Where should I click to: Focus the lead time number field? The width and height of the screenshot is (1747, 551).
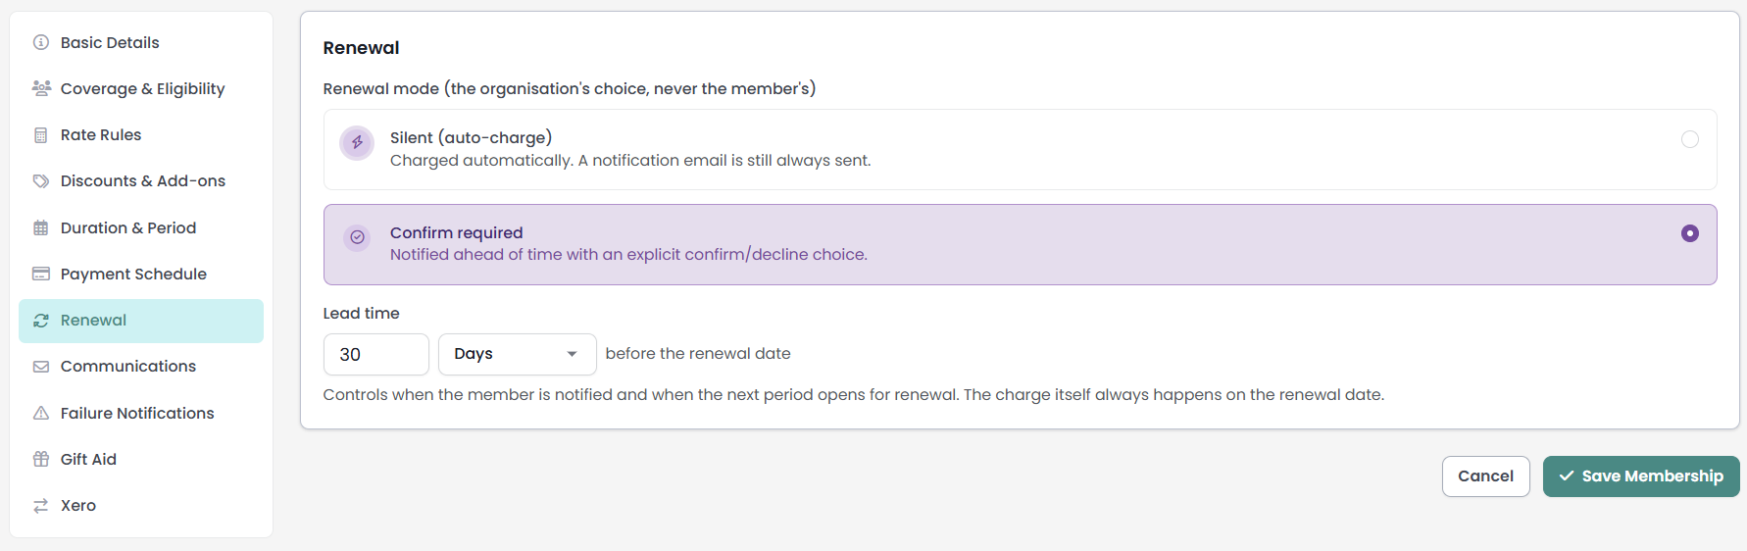click(376, 354)
